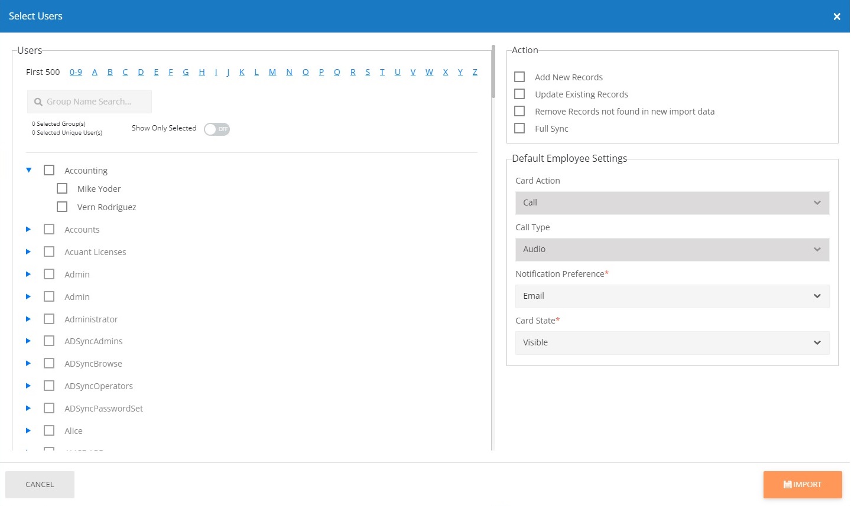This screenshot has height=506, width=851.
Task: Tick the Vern Rodriguez checkbox
Action: [x=62, y=207]
